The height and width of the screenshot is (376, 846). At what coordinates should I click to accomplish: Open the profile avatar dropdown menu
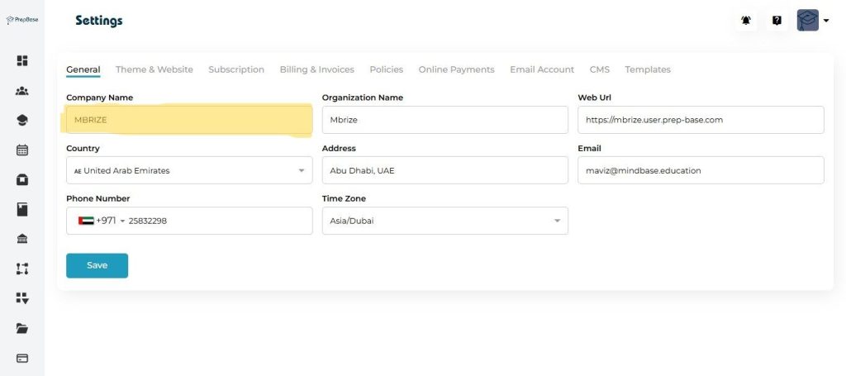pos(813,21)
